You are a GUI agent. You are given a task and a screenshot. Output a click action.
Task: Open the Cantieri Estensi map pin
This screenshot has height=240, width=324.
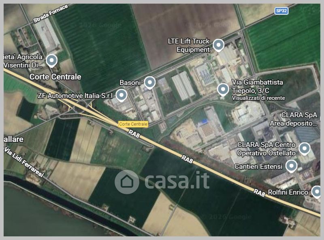pyautogui.click(x=291, y=166)
